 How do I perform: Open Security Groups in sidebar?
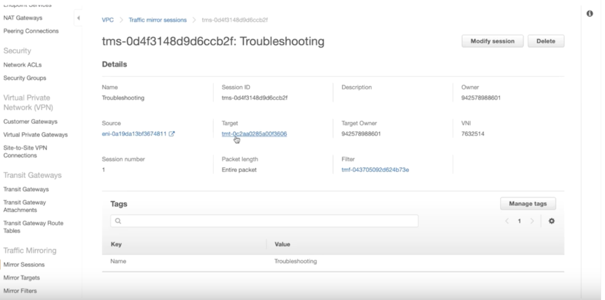pos(25,78)
